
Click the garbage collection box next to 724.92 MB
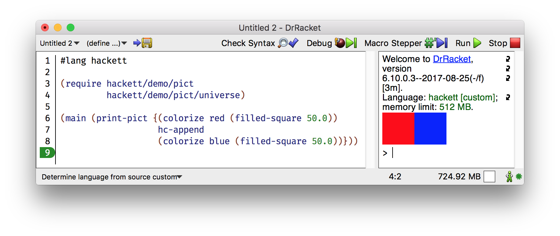coord(489,177)
